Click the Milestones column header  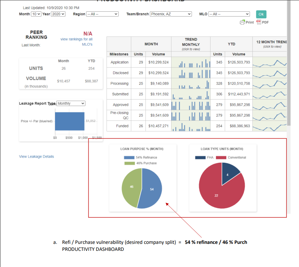coord(119,54)
